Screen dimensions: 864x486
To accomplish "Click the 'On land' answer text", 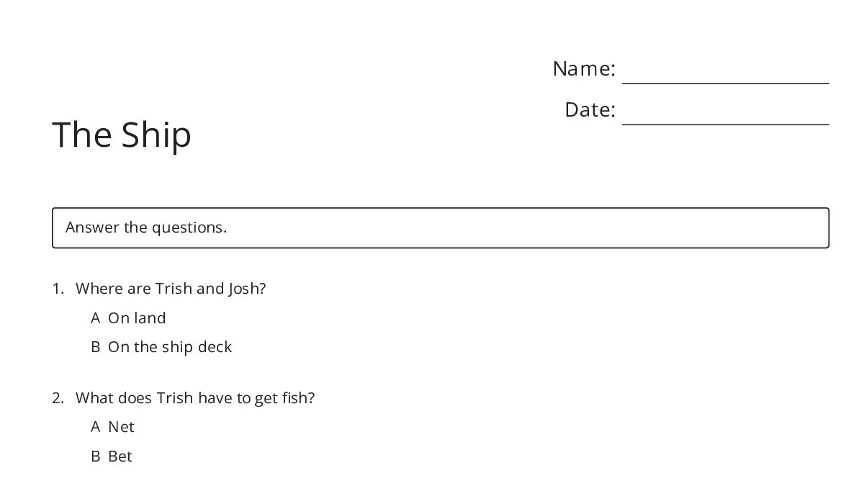I will click(137, 318).
